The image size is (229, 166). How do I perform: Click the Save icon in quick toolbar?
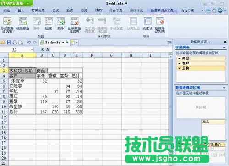coord(9,43)
